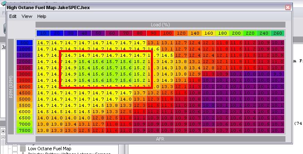Select the 7500 RPM axis cell
This screenshot has width=303, height=154.
tap(25, 131)
